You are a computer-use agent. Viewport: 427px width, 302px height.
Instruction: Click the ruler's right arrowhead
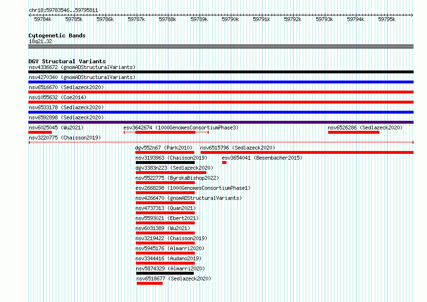coord(412,15)
